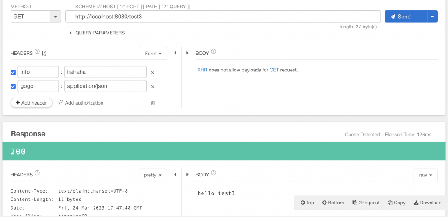Viewport: 448px width, 217px height.
Task: Click the help icon next to response BODY
Action: pos(213,173)
